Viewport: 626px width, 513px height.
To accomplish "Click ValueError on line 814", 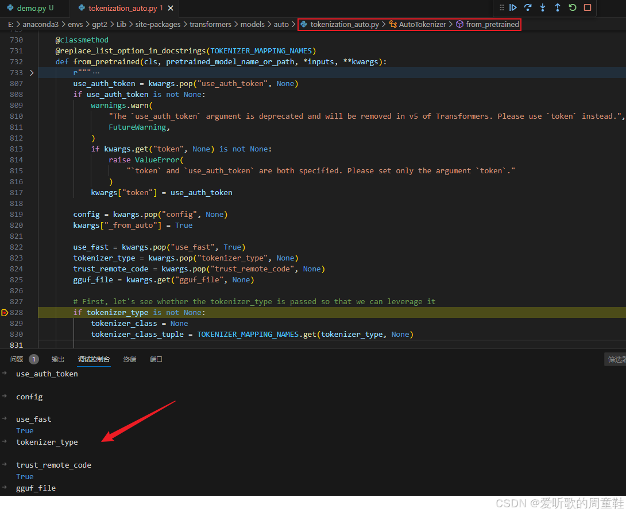I will pos(157,160).
